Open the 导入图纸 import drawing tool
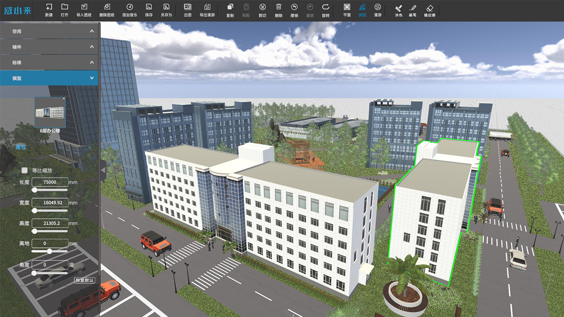Image resolution: width=564 pixels, height=317 pixels. 84,10
